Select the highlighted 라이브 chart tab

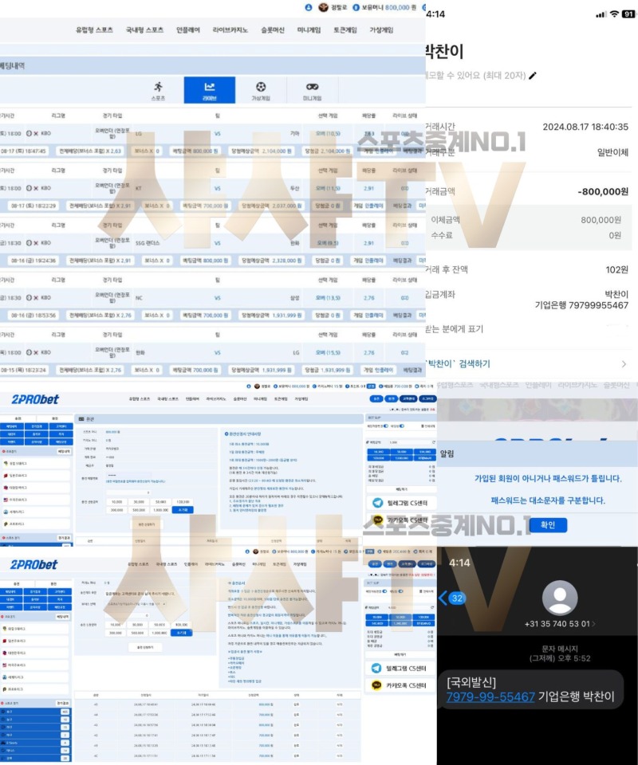point(210,90)
